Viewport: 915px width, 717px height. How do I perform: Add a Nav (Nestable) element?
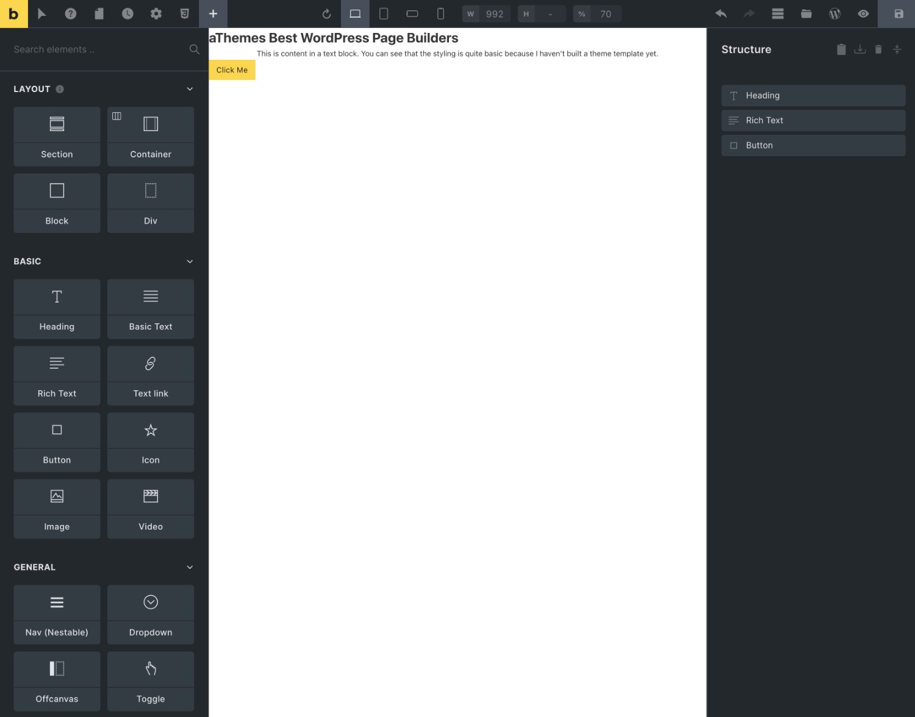coord(57,615)
